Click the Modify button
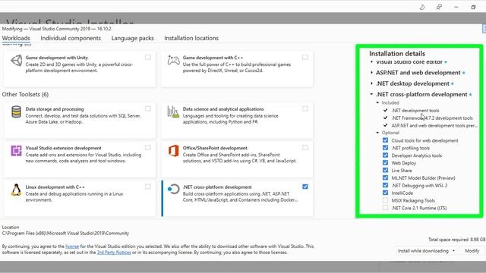 (x=472, y=251)
